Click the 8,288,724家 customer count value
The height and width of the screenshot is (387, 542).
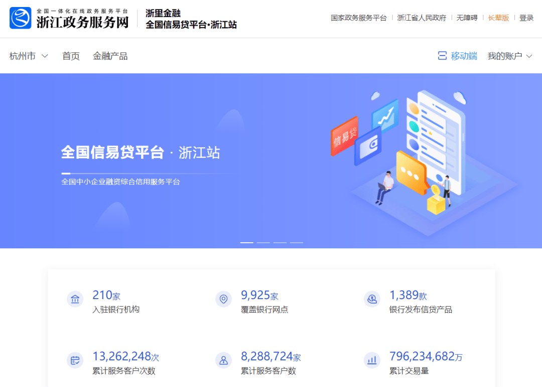tap(271, 356)
